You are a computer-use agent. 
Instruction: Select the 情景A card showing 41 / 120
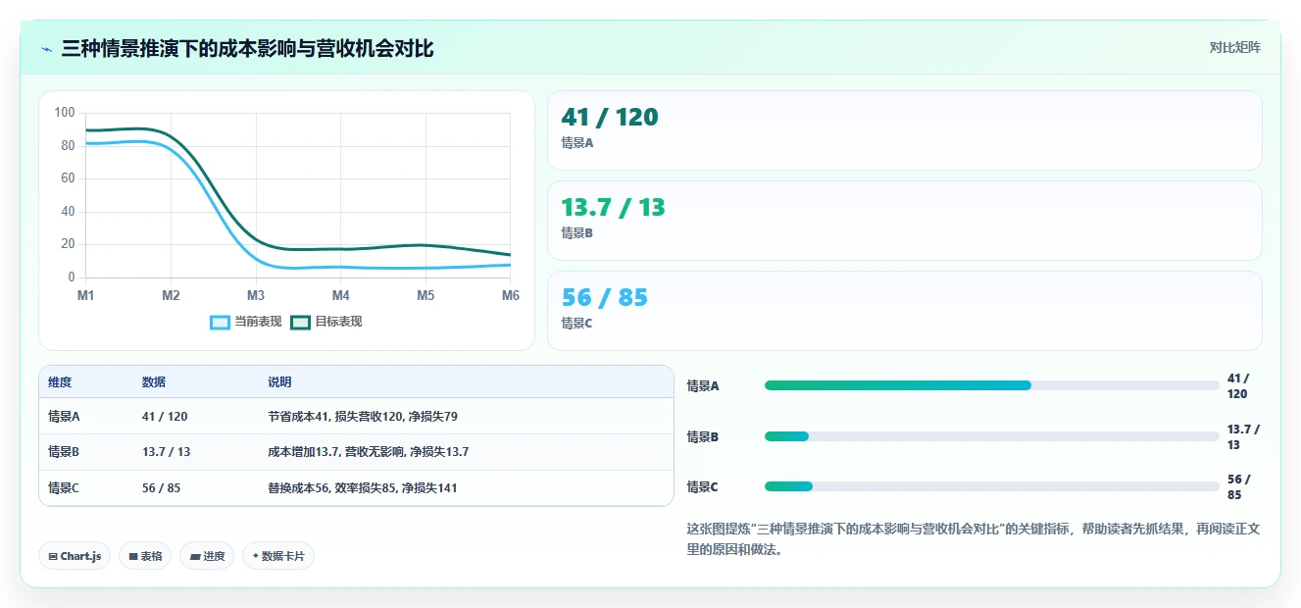click(x=904, y=130)
